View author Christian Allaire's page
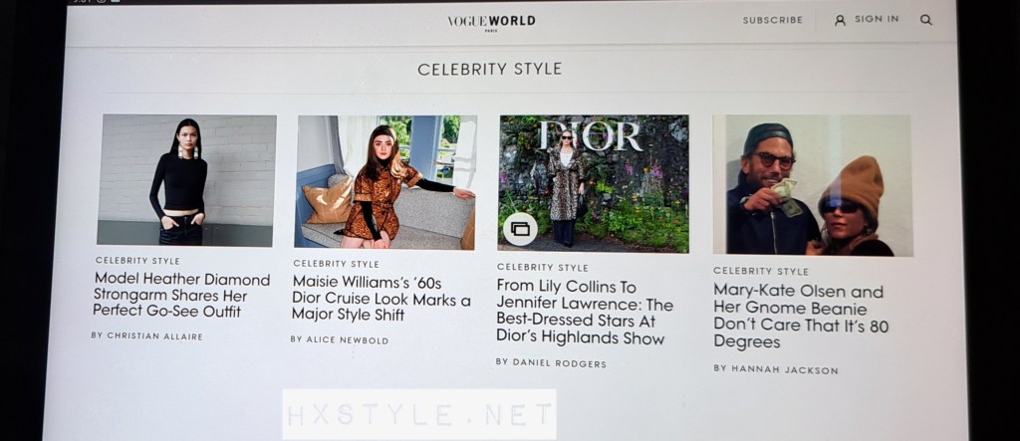 147,336
